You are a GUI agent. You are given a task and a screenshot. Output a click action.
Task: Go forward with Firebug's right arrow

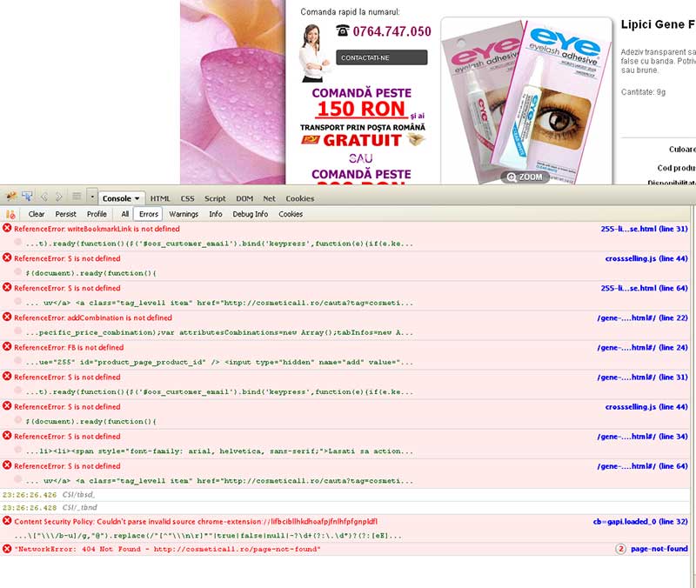pos(58,197)
